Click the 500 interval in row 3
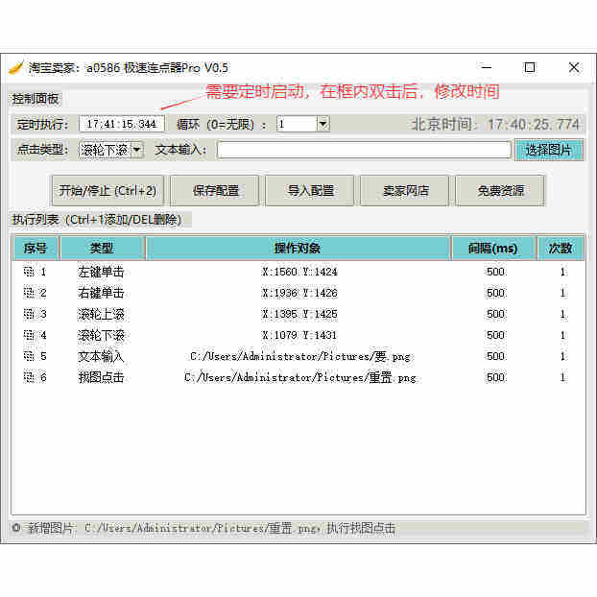 coord(495,314)
